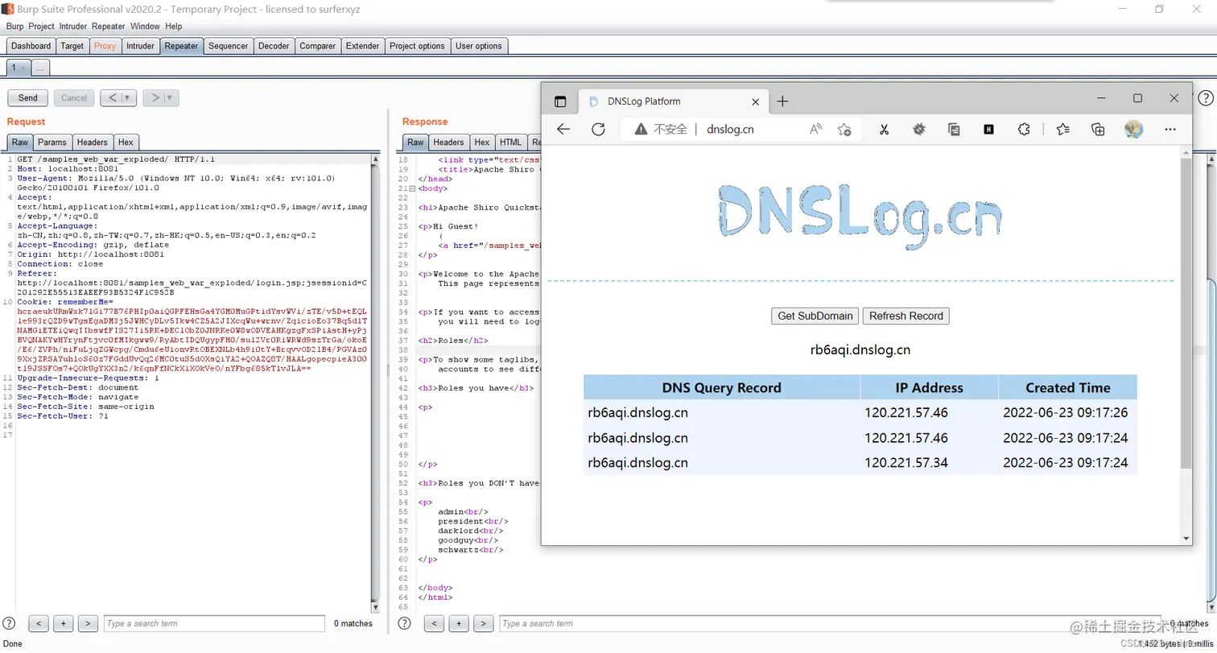Go to next match in Request search
The width and height of the screenshot is (1217, 653).
[89, 623]
